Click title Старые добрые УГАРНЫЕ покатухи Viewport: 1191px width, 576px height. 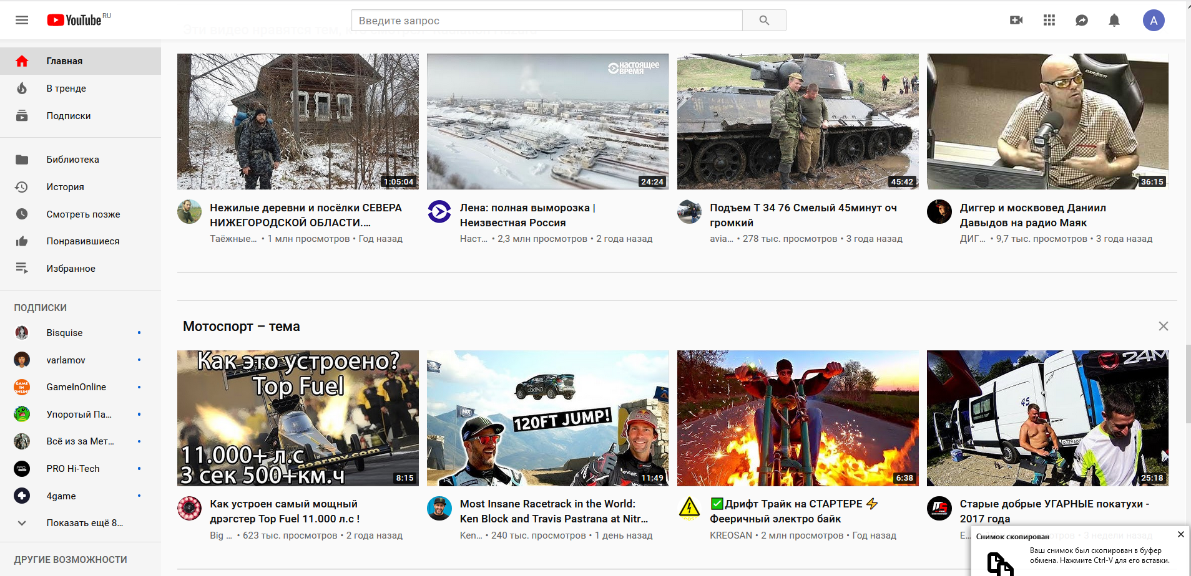point(1054,511)
